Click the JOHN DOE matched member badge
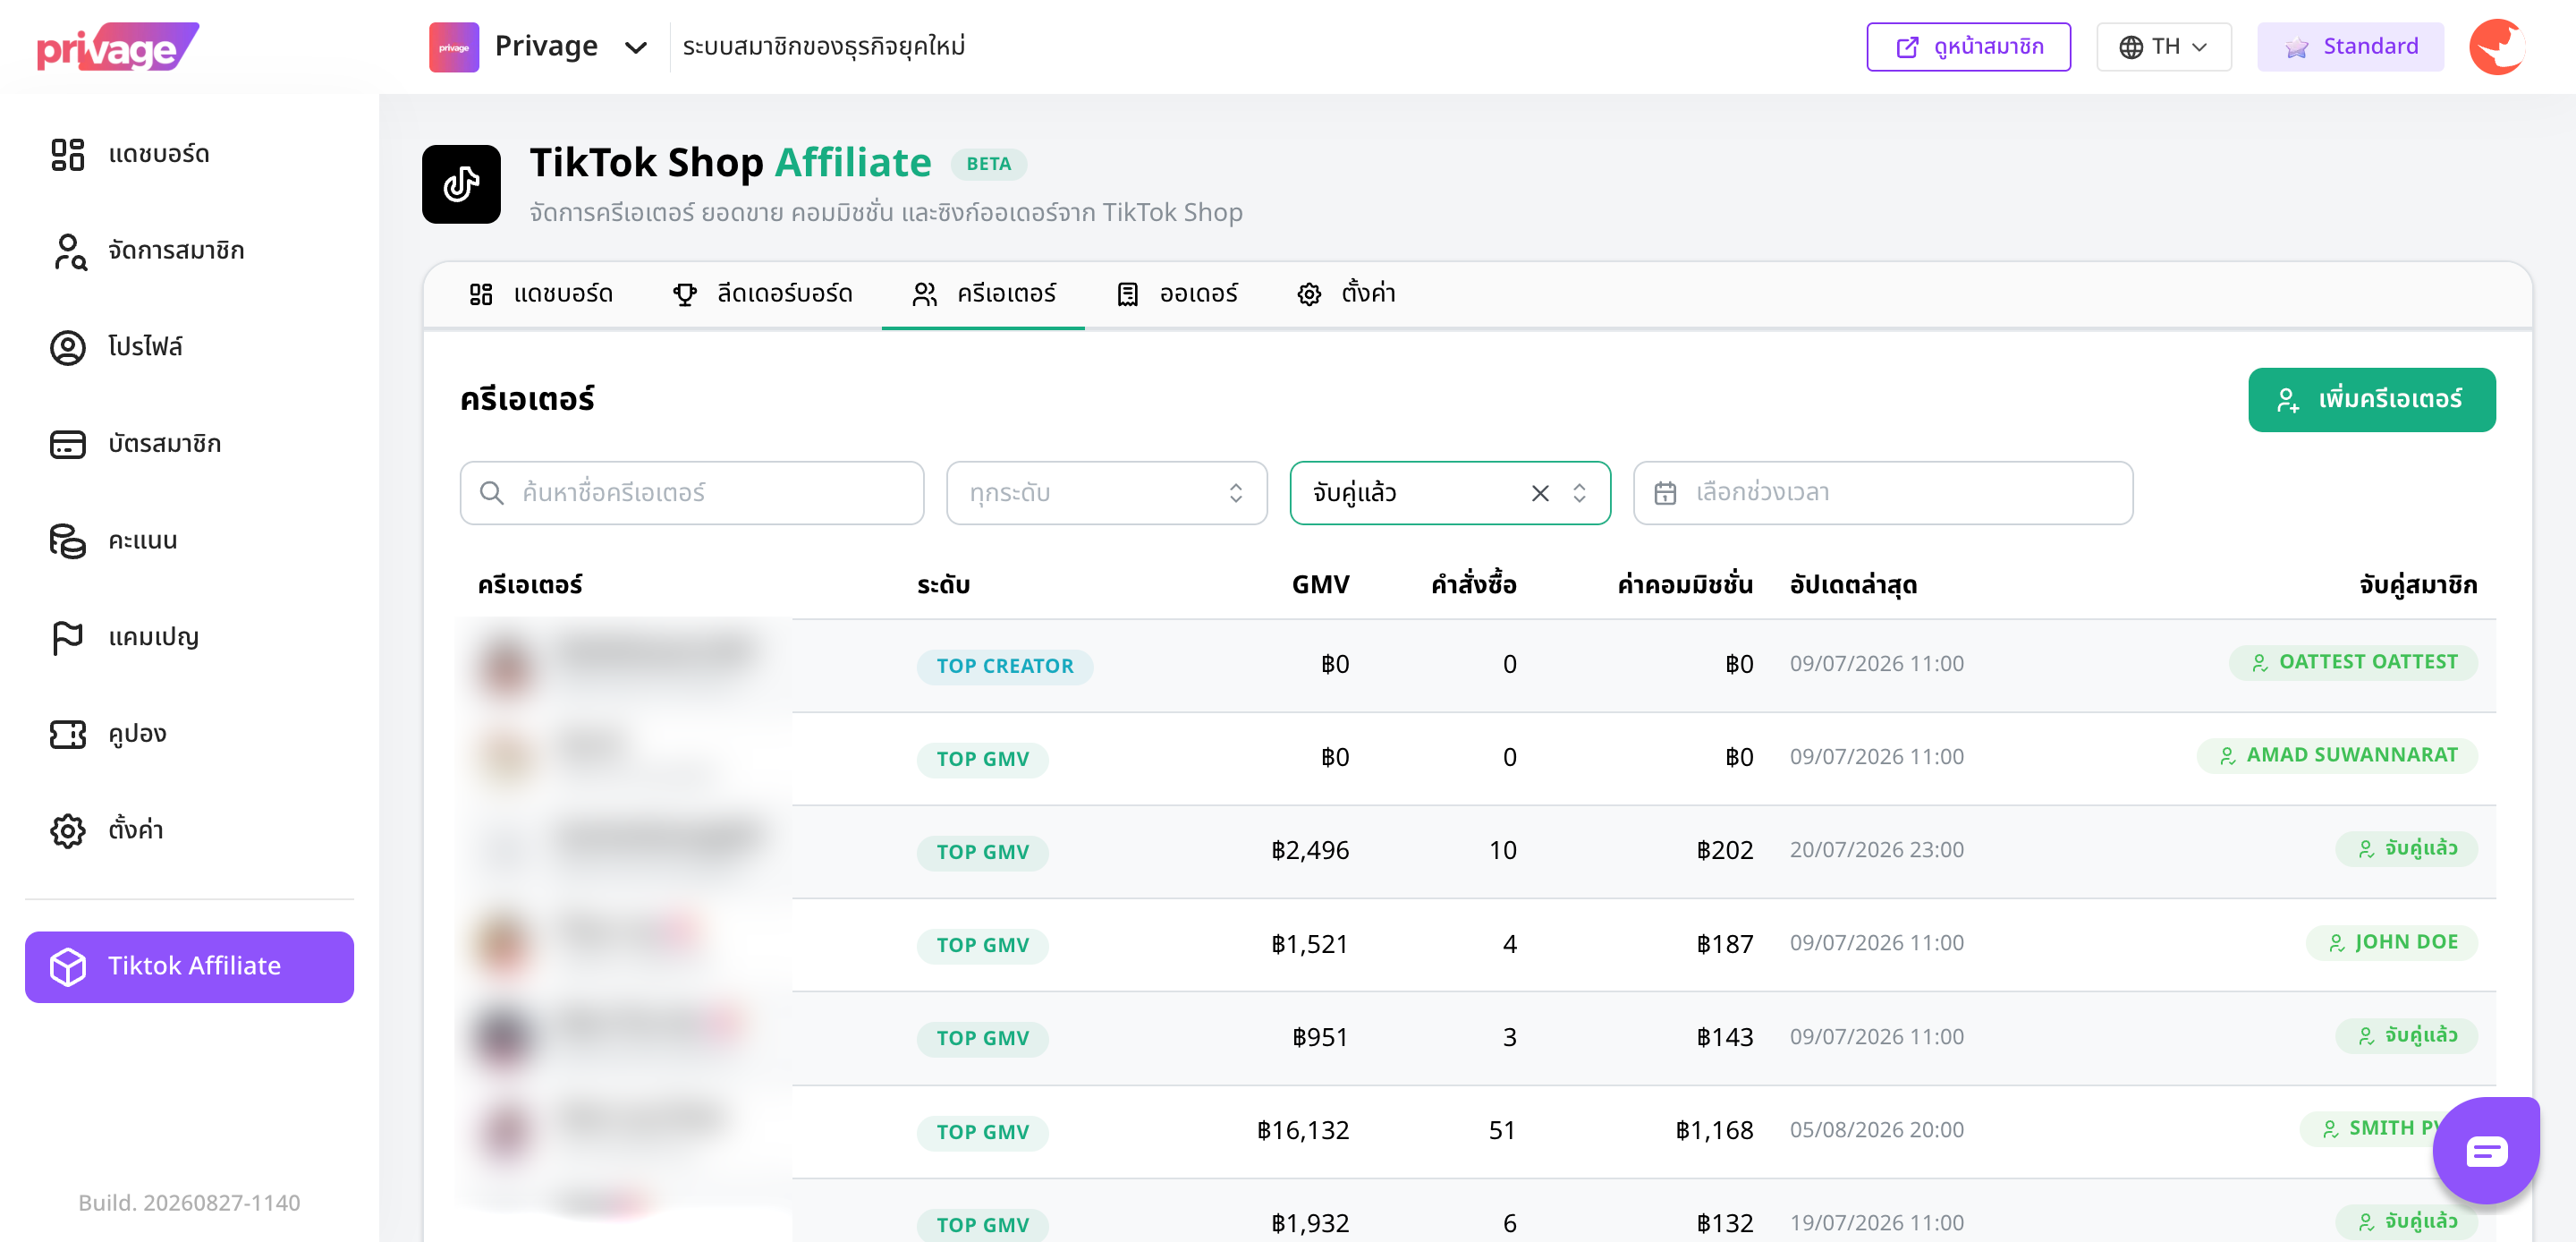 [2392, 943]
